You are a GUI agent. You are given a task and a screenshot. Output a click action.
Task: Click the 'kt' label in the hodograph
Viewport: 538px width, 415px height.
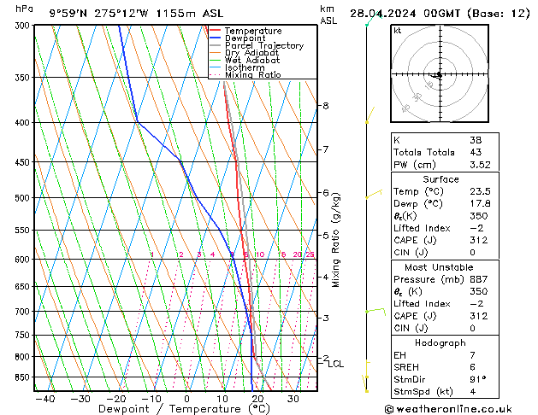398,30
